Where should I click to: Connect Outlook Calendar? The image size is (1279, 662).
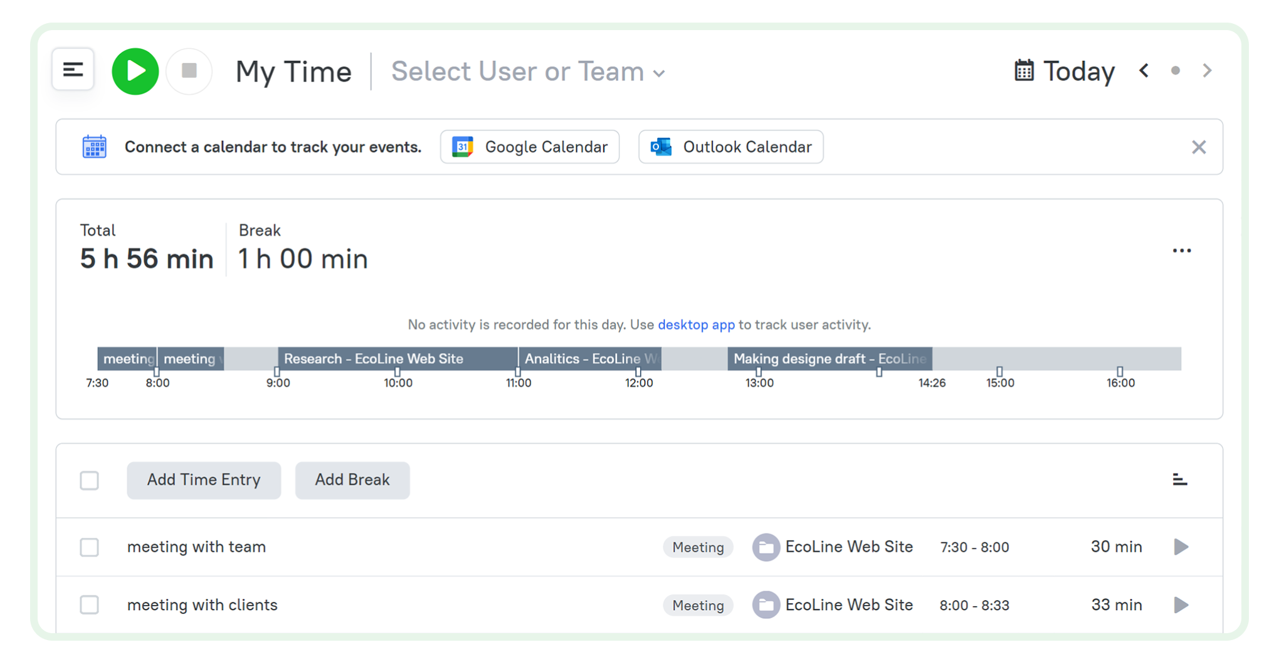[730, 147]
